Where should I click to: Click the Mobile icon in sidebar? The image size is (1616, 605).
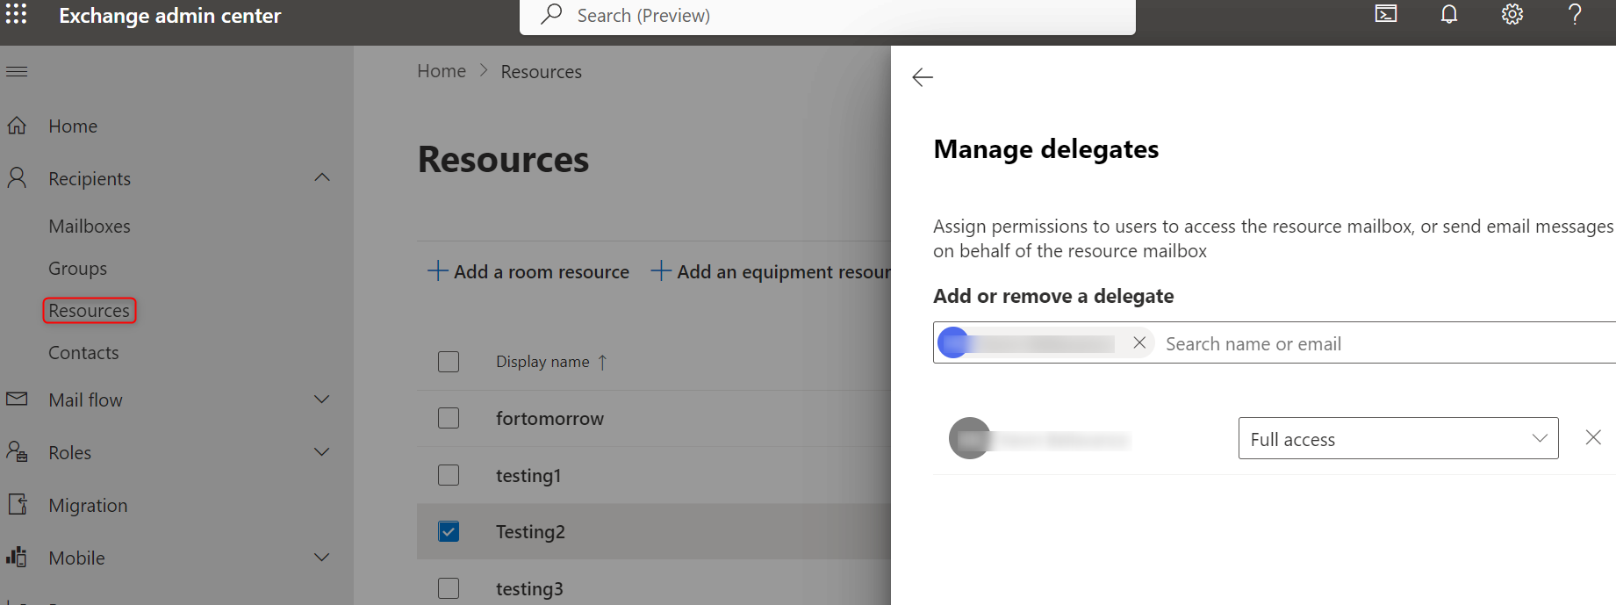17,557
